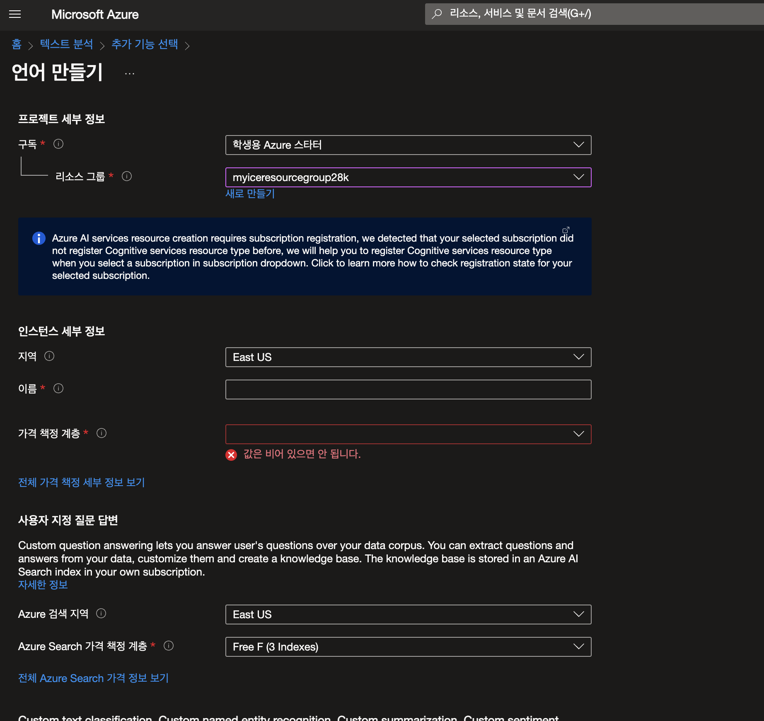
Task: Click the search magnifier icon
Action: pyautogui.click(x=437, y=14)
